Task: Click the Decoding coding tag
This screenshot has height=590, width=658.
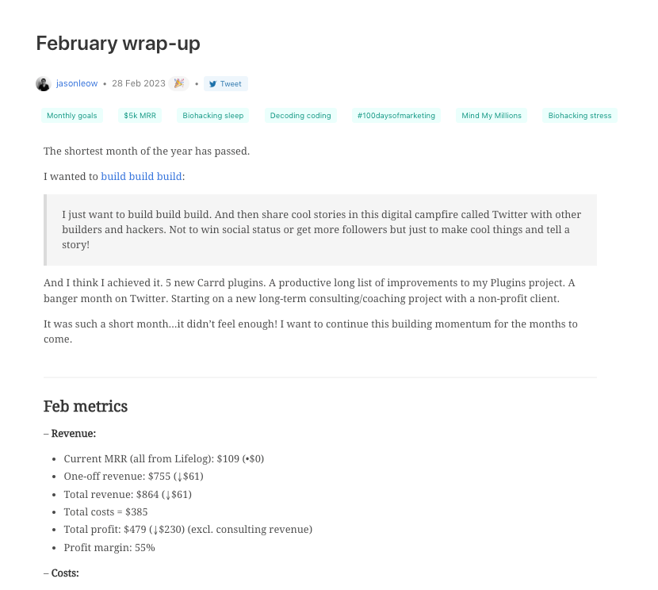Action: click(300, 116)
